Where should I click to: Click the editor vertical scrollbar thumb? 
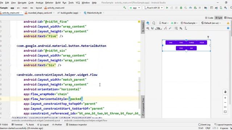click(139, 93)
